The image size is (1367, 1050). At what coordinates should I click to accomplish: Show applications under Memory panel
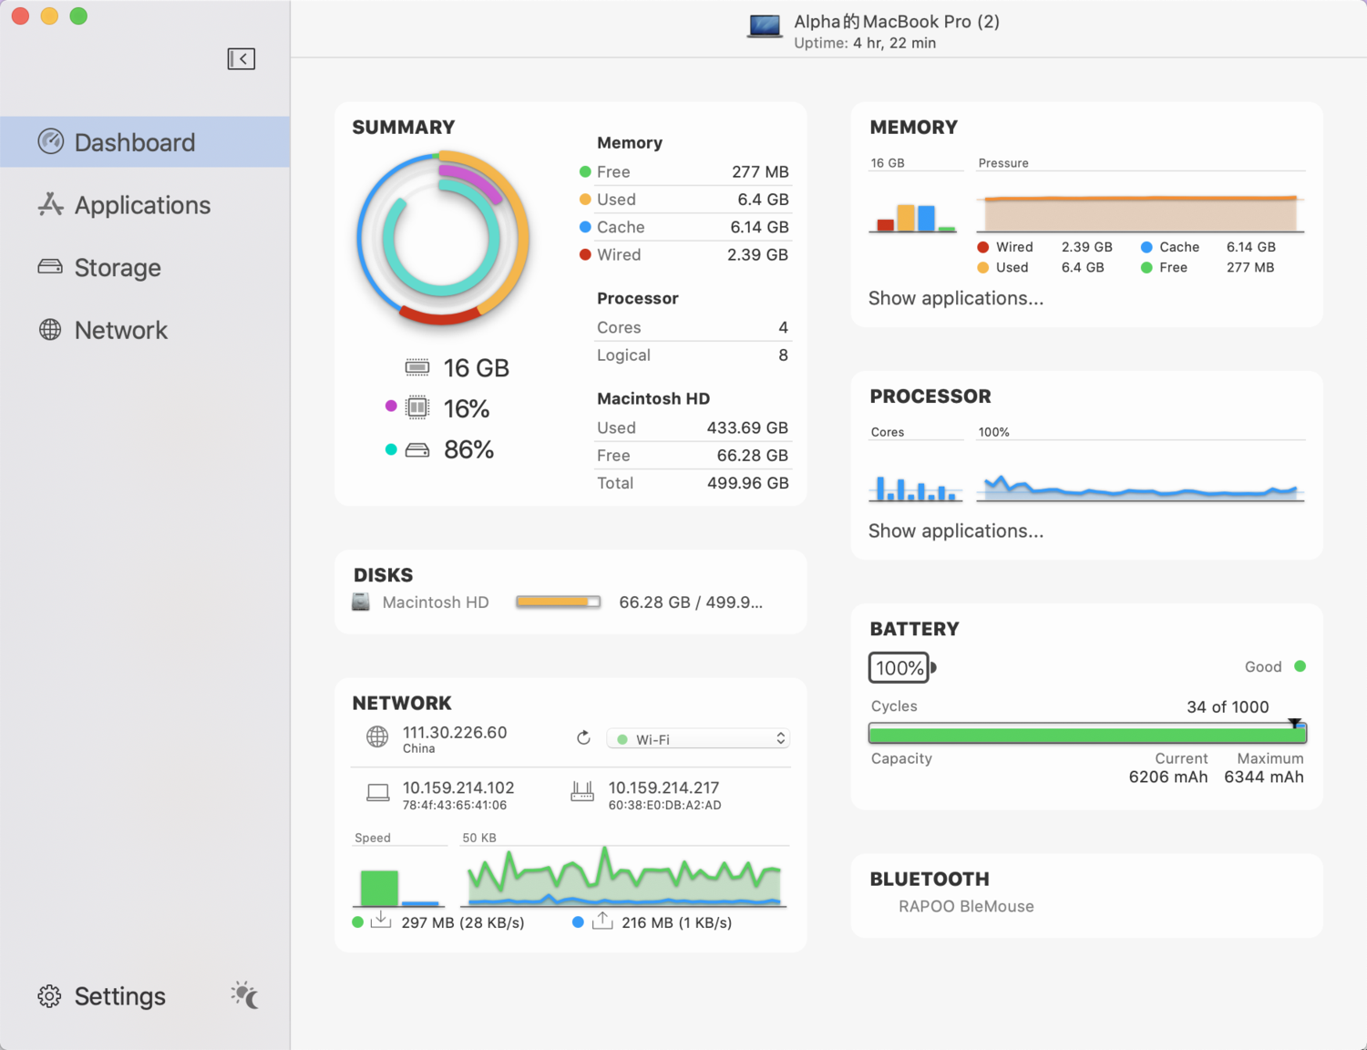click(x=956, y=298)
